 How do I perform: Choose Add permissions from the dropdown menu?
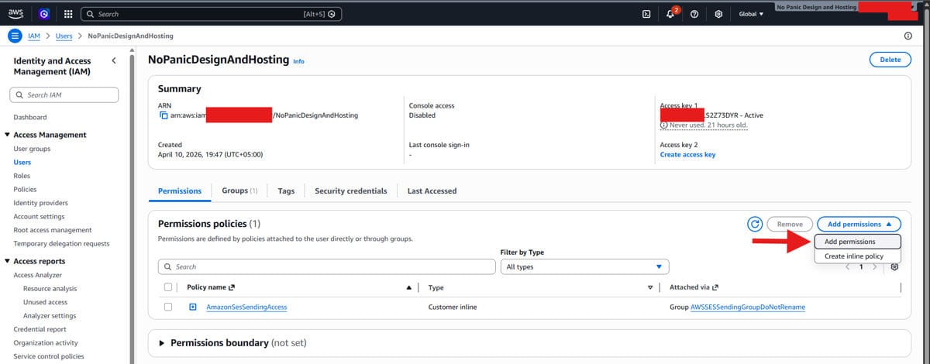[x=857, y=242]
